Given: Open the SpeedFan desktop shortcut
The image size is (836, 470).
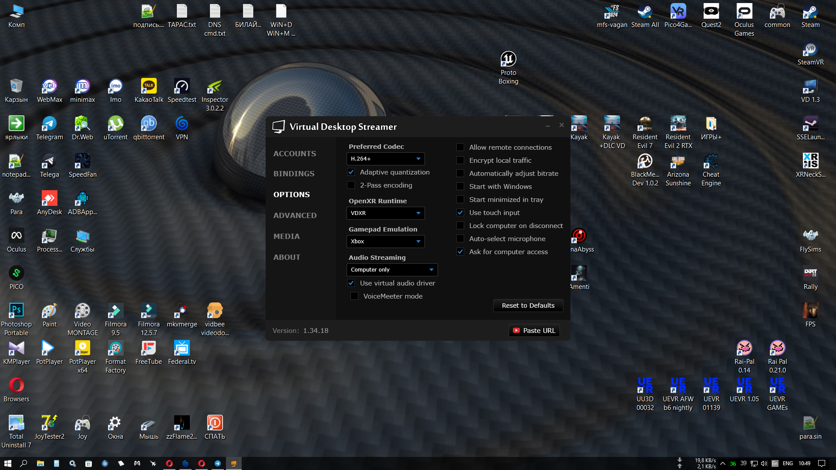Looking at the screenshot, I should (82, 165).
